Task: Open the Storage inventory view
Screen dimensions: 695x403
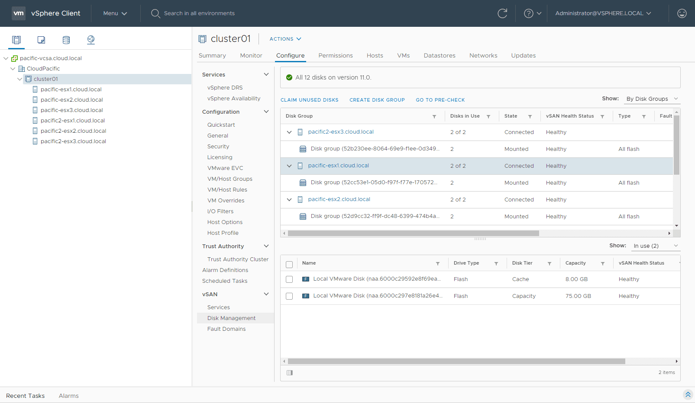Action: point(66,39)
